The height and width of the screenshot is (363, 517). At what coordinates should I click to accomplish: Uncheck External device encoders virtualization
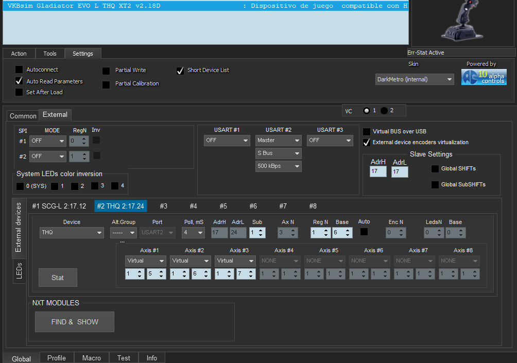point(366,143)
